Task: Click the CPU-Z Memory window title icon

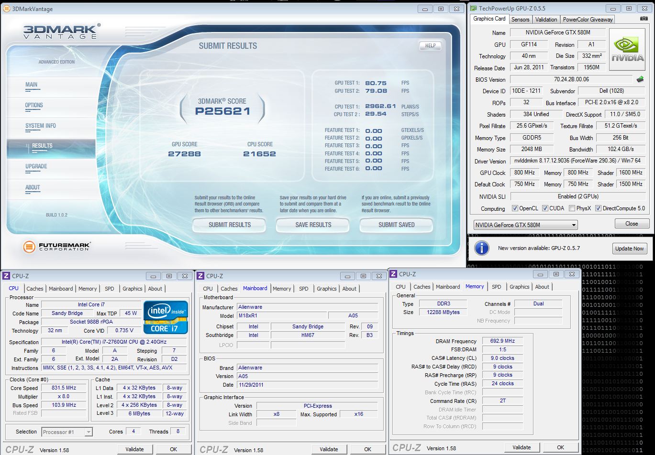Action: [x=393, y=274]
